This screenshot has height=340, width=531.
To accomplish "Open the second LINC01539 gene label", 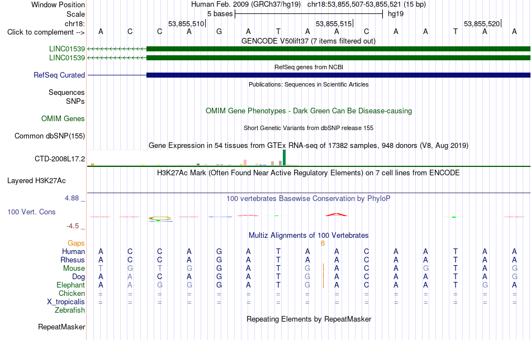I will click(67, 58).
